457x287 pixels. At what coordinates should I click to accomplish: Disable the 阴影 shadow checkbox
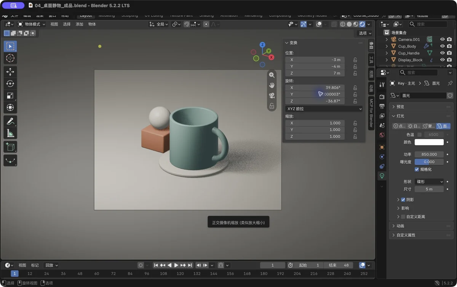point(403,200)
